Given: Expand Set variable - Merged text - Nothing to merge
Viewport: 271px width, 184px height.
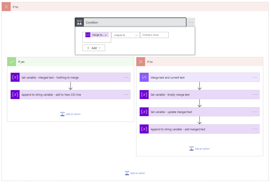Looking at the screenshot, I should (70, 77).
